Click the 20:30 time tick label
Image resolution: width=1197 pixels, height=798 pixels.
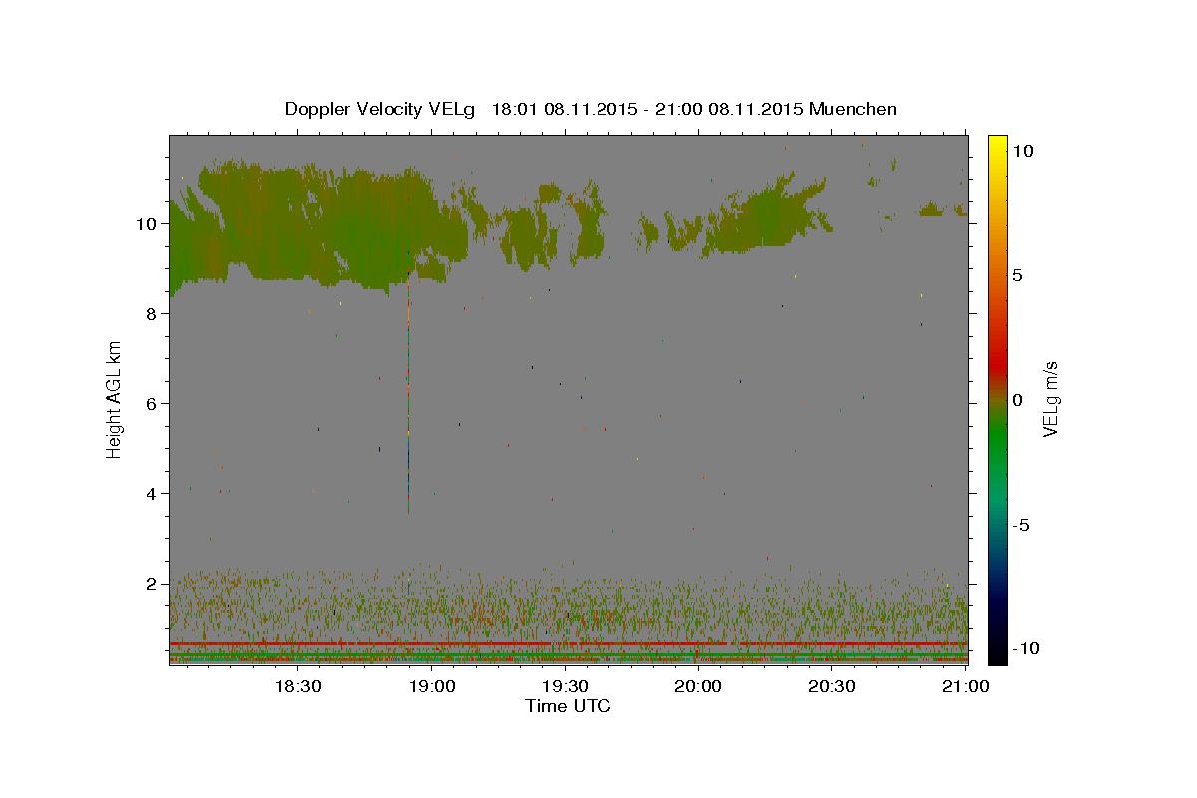coord(832,686)
